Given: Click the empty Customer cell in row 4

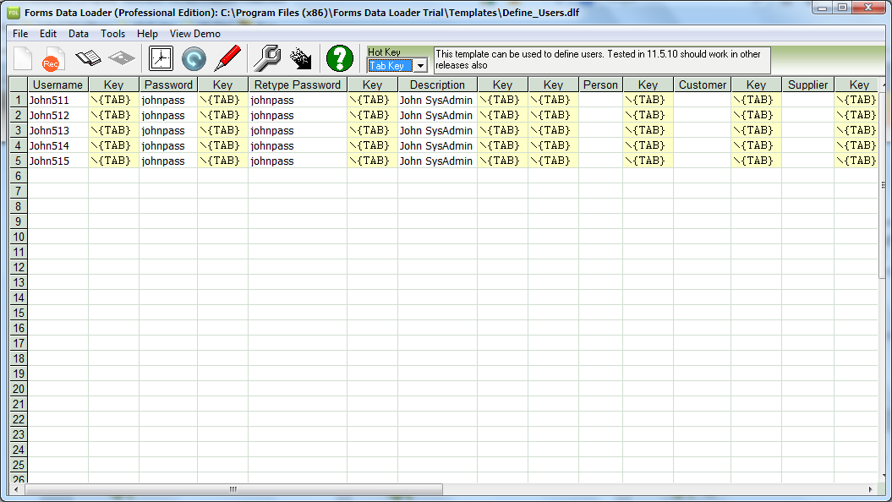Looking at the screenshot, I should [x=703, y=145].
